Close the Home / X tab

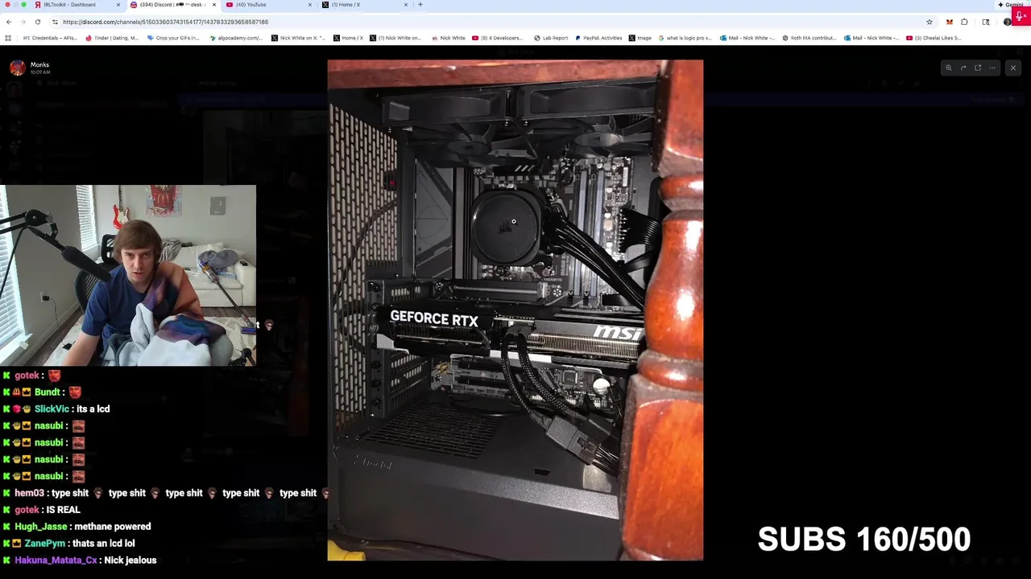(405, 5)
